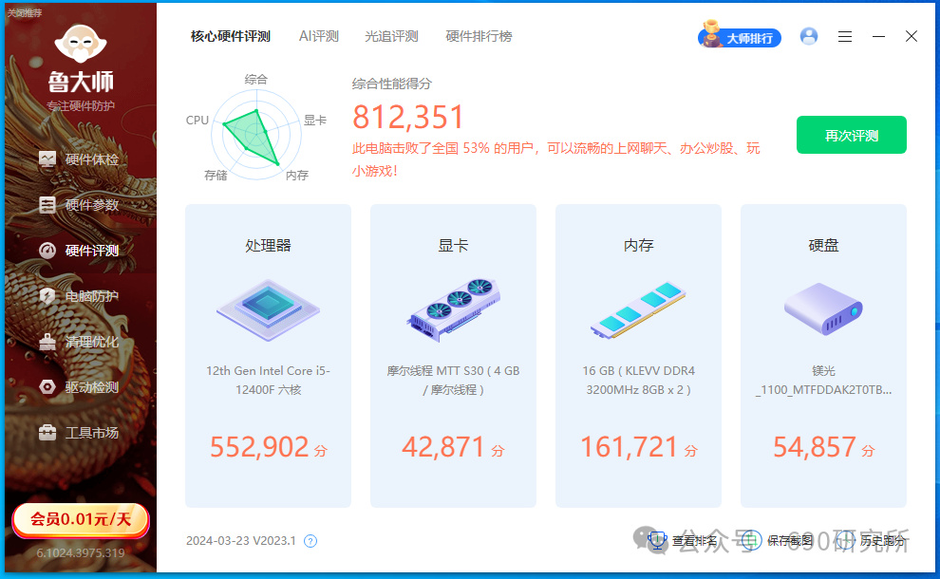Switch to the 光追评测 tab
Image resolution: width=940 pixels, height=579 pixels.
click(x=391, y=37)
